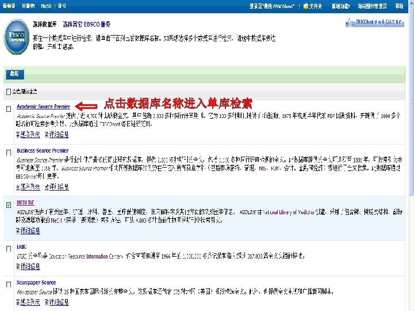Open 详细信息 link for ERIC
This screenshot has width=414, height=311.
click(x=30, y=267)
